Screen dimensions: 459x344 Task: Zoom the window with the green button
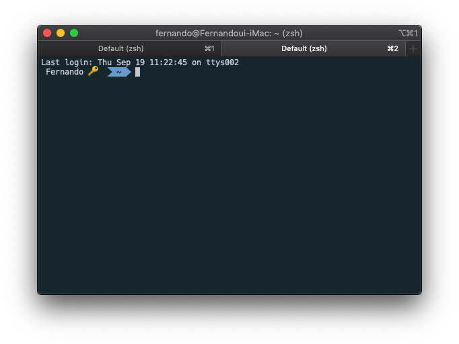pyautogui.click(x=74, y=33)
